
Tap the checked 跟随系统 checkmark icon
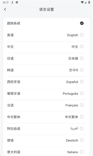pos(82,23)
